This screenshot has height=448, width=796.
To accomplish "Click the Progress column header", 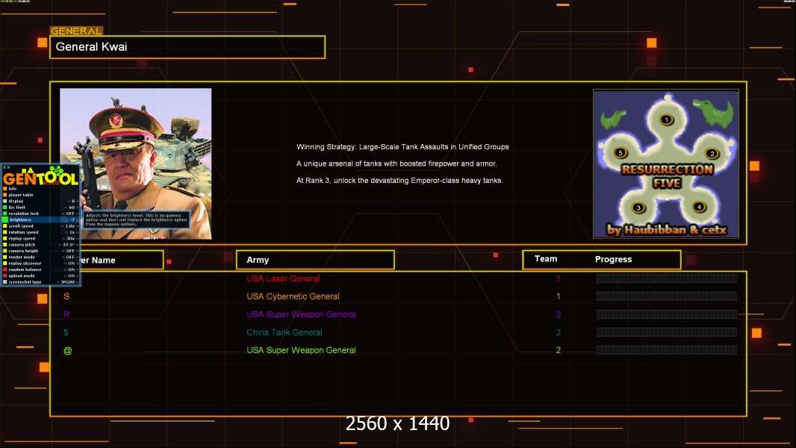I will point(613,259).
